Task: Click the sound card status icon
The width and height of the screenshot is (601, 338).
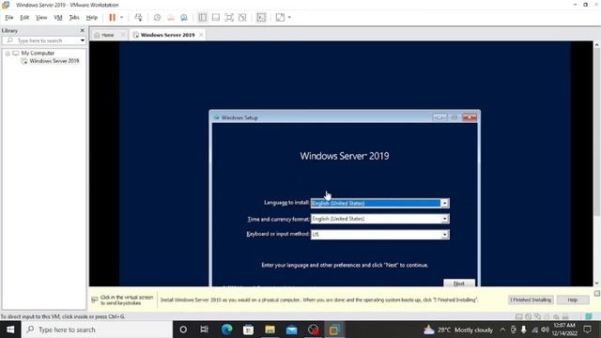Action: (x=556, y=316)
